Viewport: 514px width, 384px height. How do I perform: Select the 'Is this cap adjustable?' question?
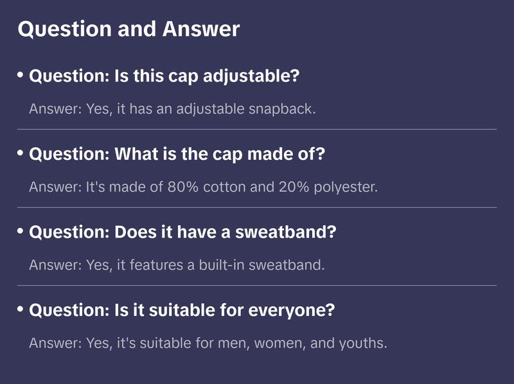[164, 76]
